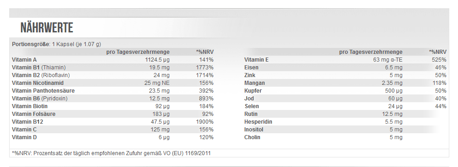The height and width of the screenshot is (167, 458).
Task: Click the left pro Tagesverzehrmenge column header
Action: pyautogui.click(x=138, y=52)
